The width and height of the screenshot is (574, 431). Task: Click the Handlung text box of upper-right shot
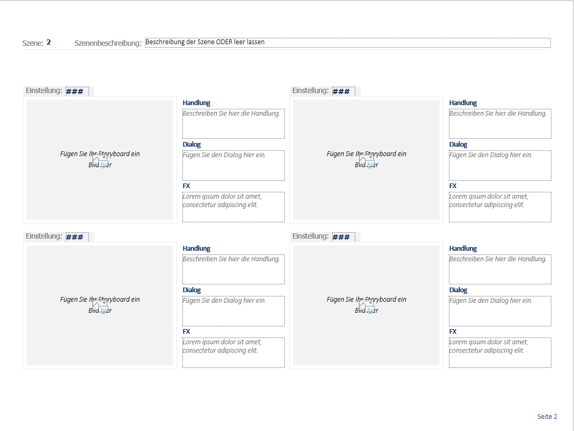click(x=500, y=124)
